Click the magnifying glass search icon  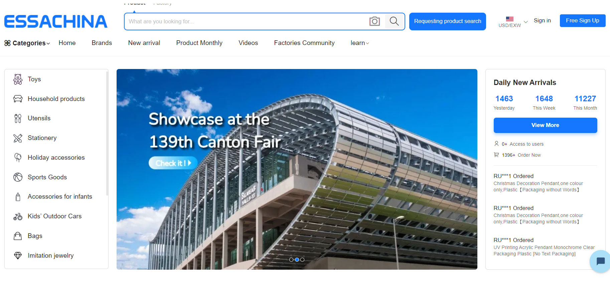(394, 21)
